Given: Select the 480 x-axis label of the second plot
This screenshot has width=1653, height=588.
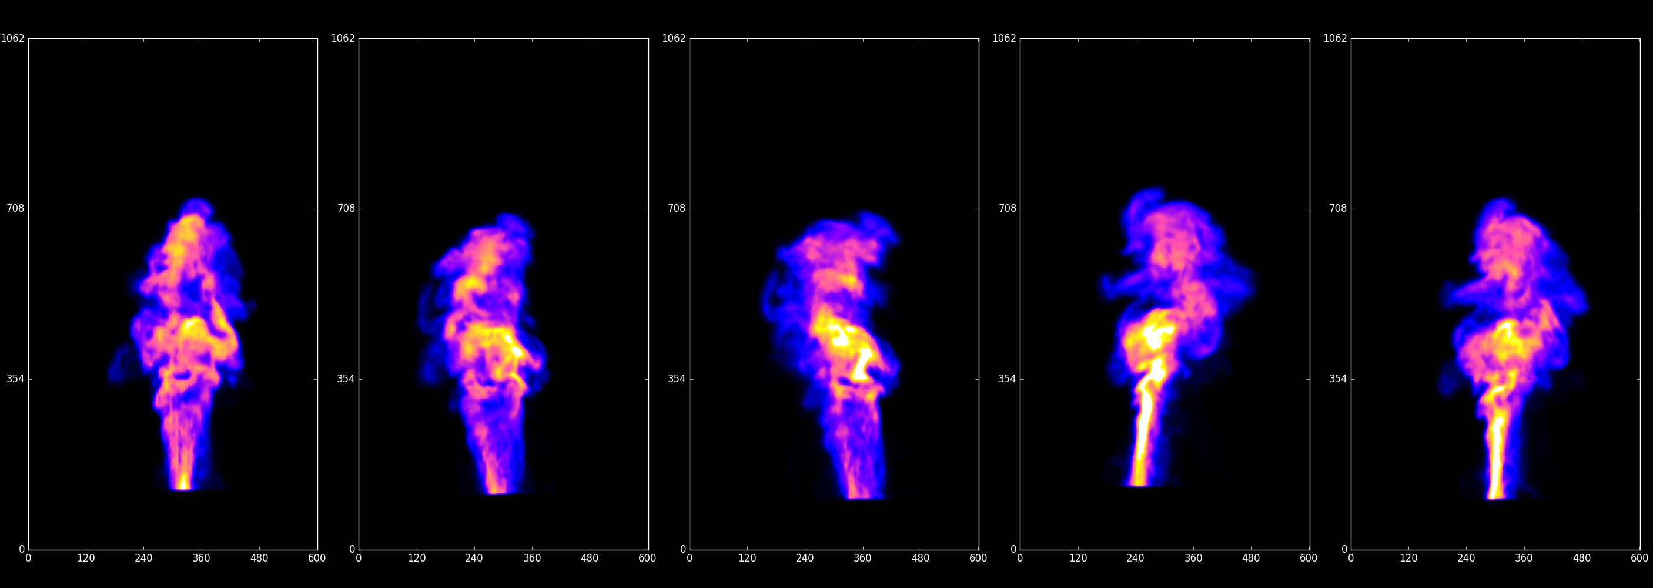Looking at the screenshot, I should pyautogui.click(x=590, y=559).
